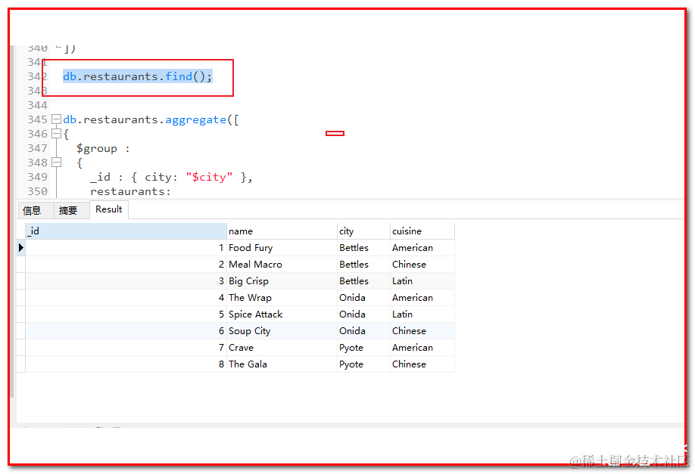This screenshot has width=695, height=474.
Task: Click cuisine Chinese in Soup City row
Action: pos(422,331)
